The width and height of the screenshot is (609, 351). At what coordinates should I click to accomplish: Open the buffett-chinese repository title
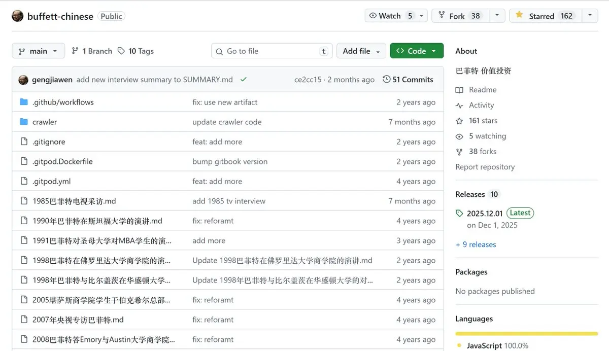click(x=60, y=16)
